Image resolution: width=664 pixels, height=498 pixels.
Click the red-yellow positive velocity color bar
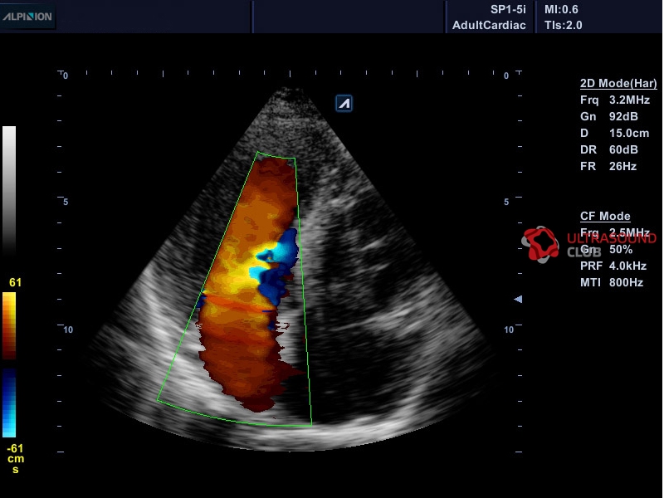9,325
